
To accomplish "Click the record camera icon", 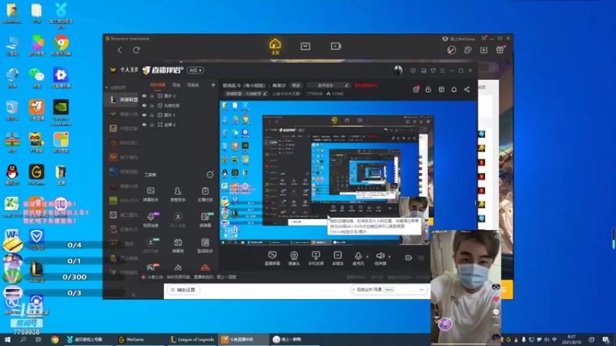I will tap(409, 258).
